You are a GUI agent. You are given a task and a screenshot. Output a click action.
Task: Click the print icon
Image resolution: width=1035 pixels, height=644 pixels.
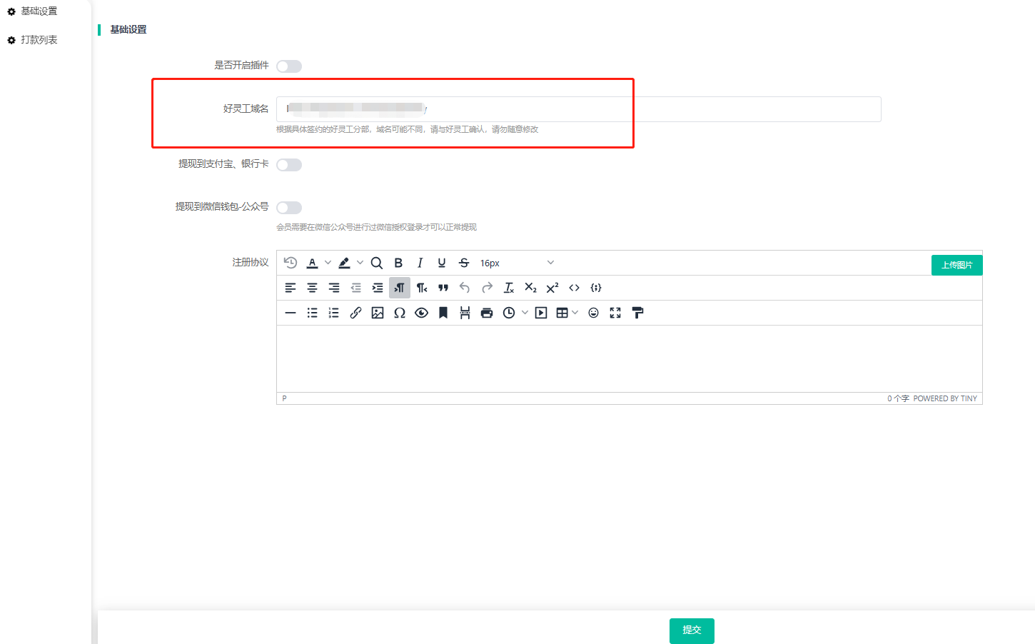487,313
